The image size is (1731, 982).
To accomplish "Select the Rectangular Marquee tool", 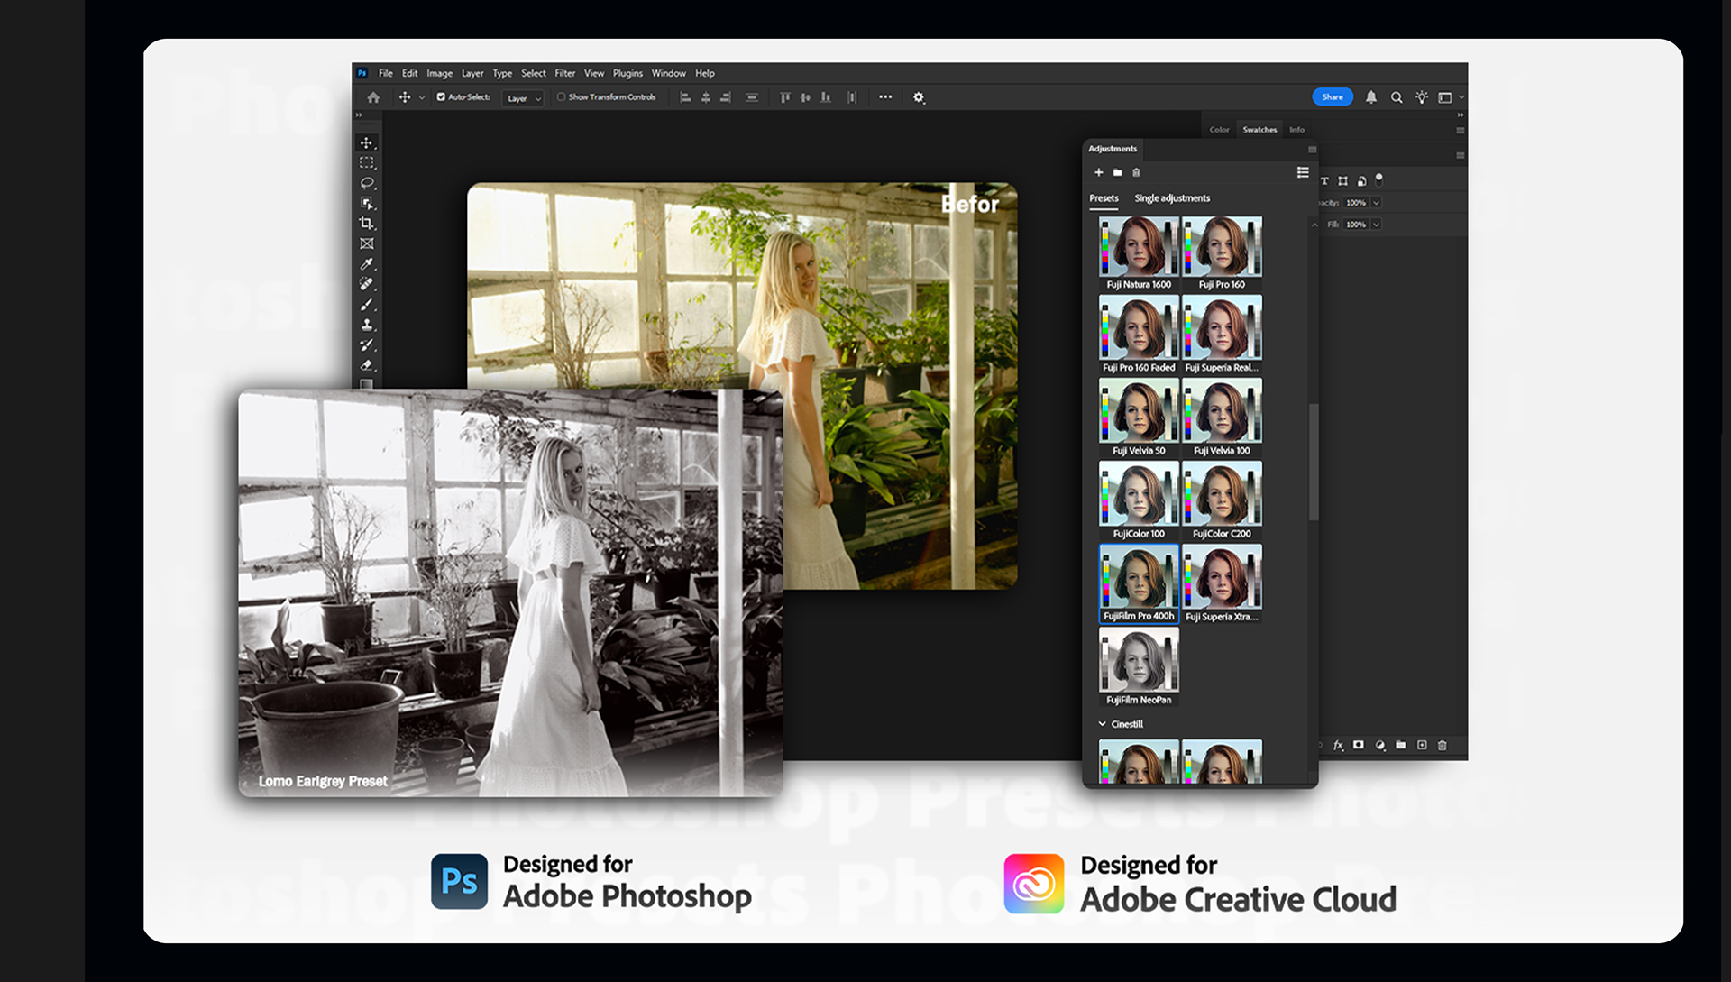I will tap(366, 163).
